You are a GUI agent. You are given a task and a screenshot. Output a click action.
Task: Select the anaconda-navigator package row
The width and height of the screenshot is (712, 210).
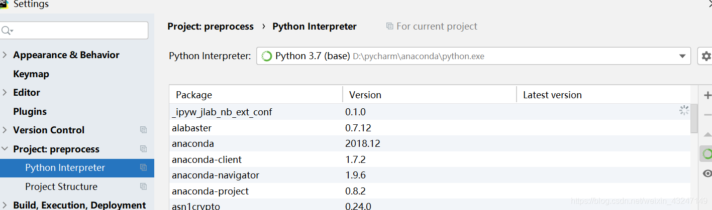tap(215, 175)
